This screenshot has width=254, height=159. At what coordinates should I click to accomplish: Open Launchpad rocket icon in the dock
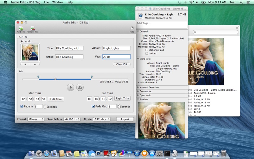[39, 153]
